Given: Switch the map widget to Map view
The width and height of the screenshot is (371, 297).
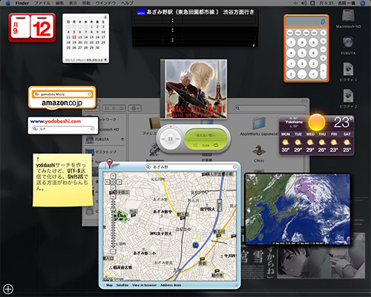Looking at the screenshot, I should click(x=109, y=285).
